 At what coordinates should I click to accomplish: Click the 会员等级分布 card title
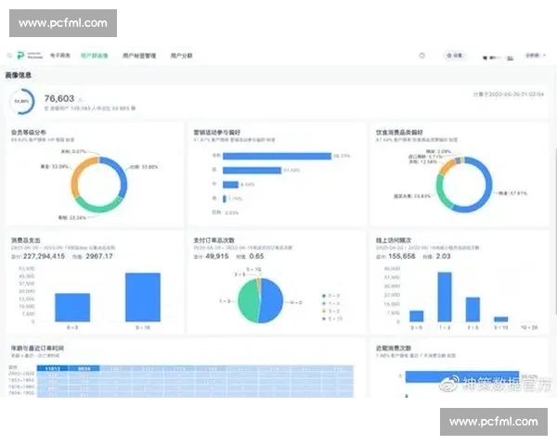29,133
